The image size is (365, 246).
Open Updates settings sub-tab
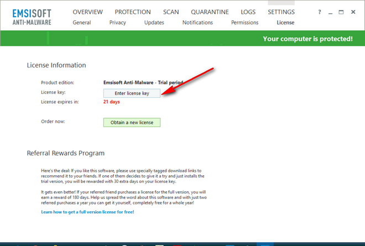(154, 23)
